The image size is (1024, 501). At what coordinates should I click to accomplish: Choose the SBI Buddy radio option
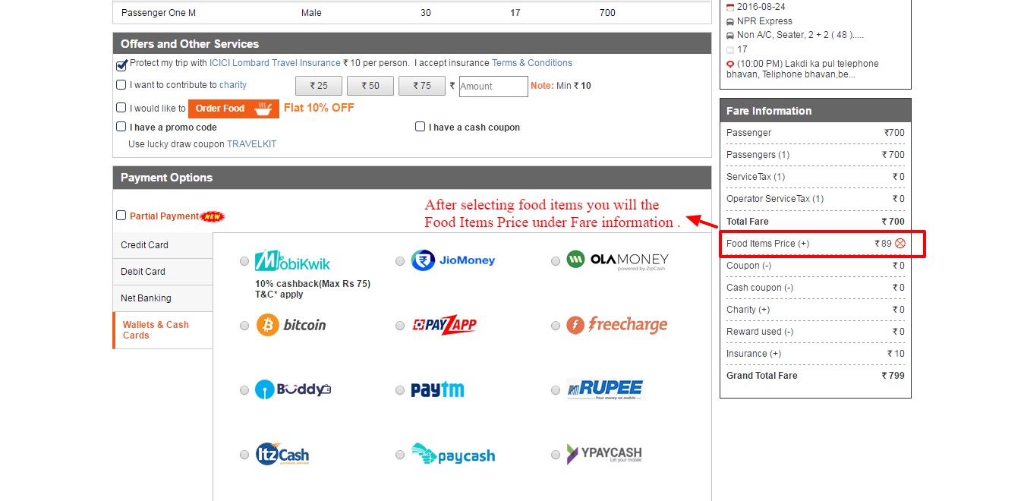click(244, 390)
